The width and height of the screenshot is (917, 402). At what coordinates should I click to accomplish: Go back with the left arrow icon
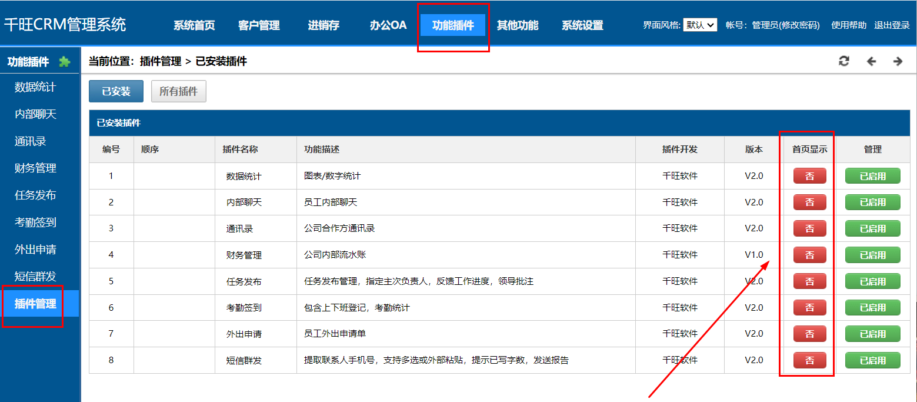[872, 61]
